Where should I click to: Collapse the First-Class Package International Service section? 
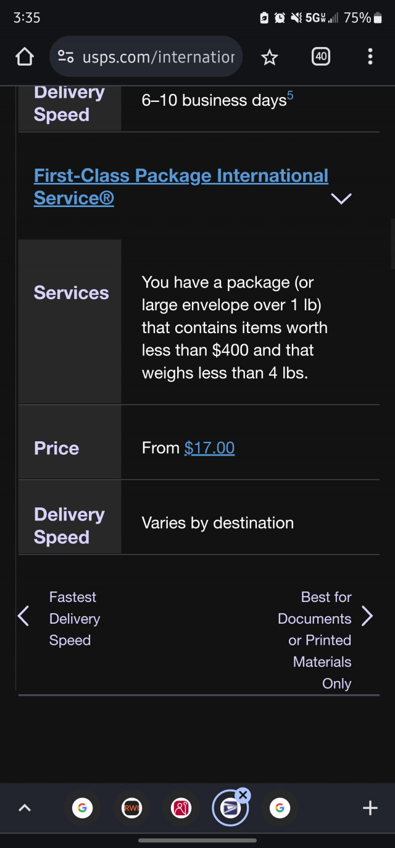pyautogui.click(x=341, y=198)
